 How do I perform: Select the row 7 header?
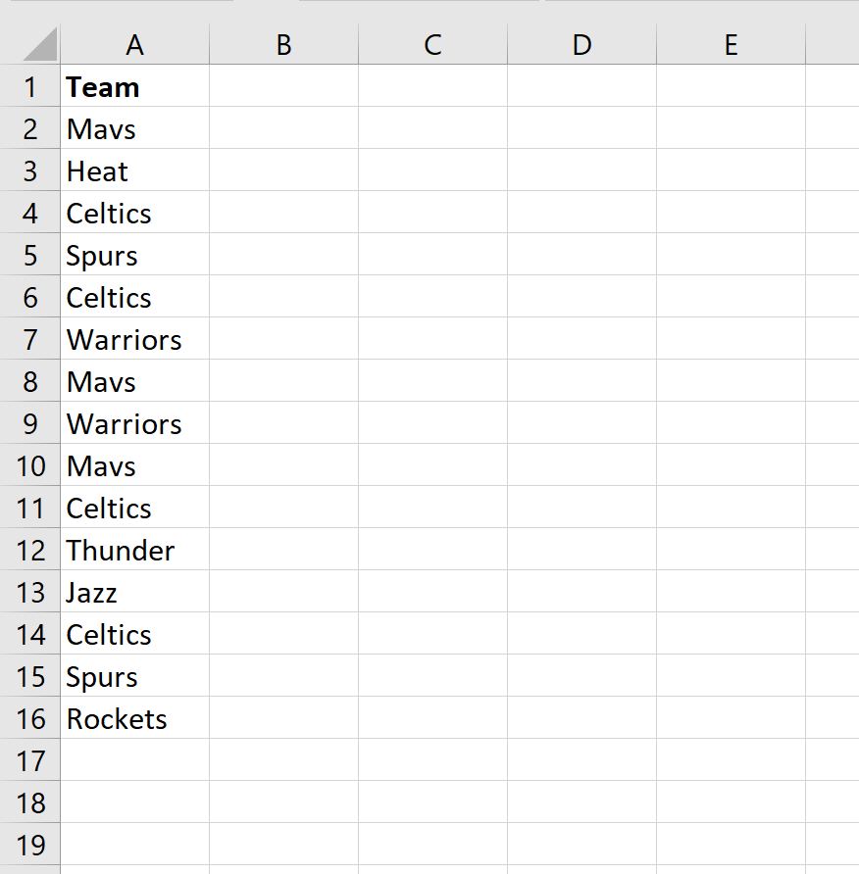[x=30, y=340]
